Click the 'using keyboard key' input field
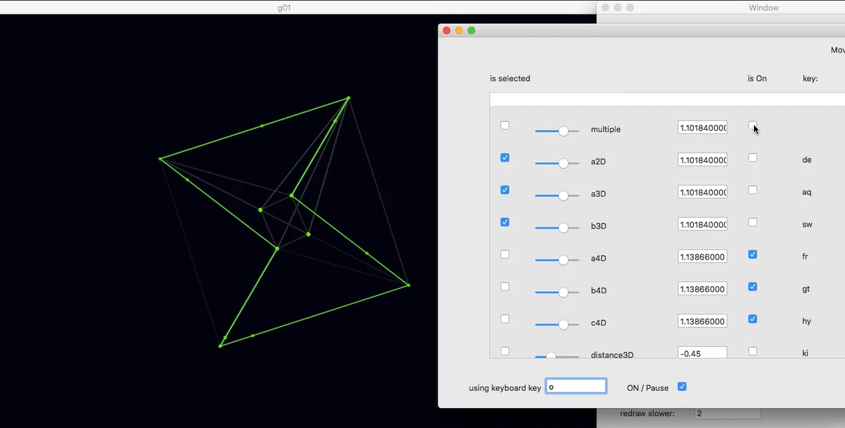Image resolution: width=845 pixels, height=428 pixels. (x=576, y=386)
